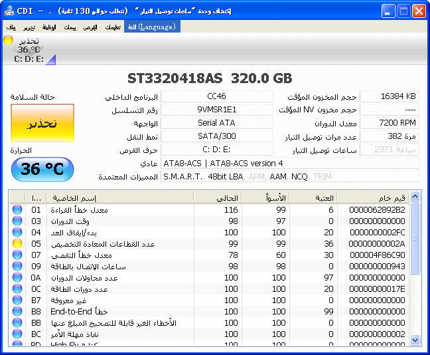This screenshot has height=355, width=430.
Task: Click current value 78 in row 07
Action: point(233,255)
